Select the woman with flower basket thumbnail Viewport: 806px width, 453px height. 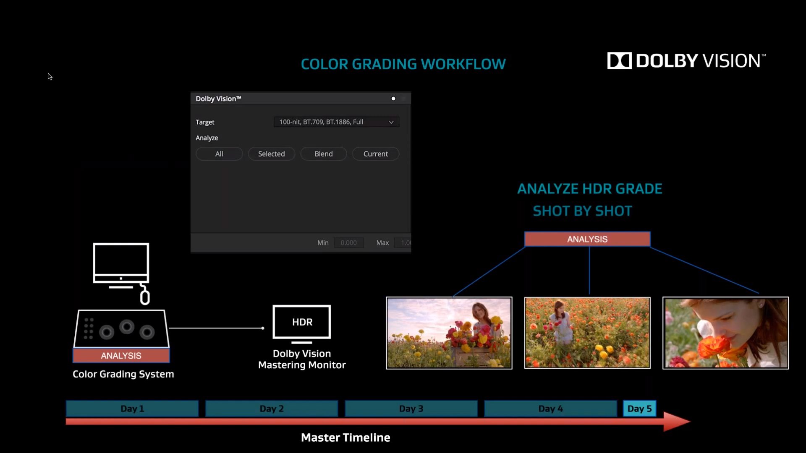(449, 333)
